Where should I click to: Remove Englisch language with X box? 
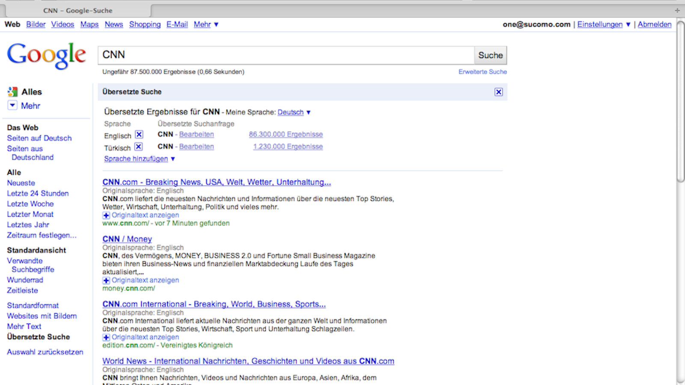coord(139,135)
